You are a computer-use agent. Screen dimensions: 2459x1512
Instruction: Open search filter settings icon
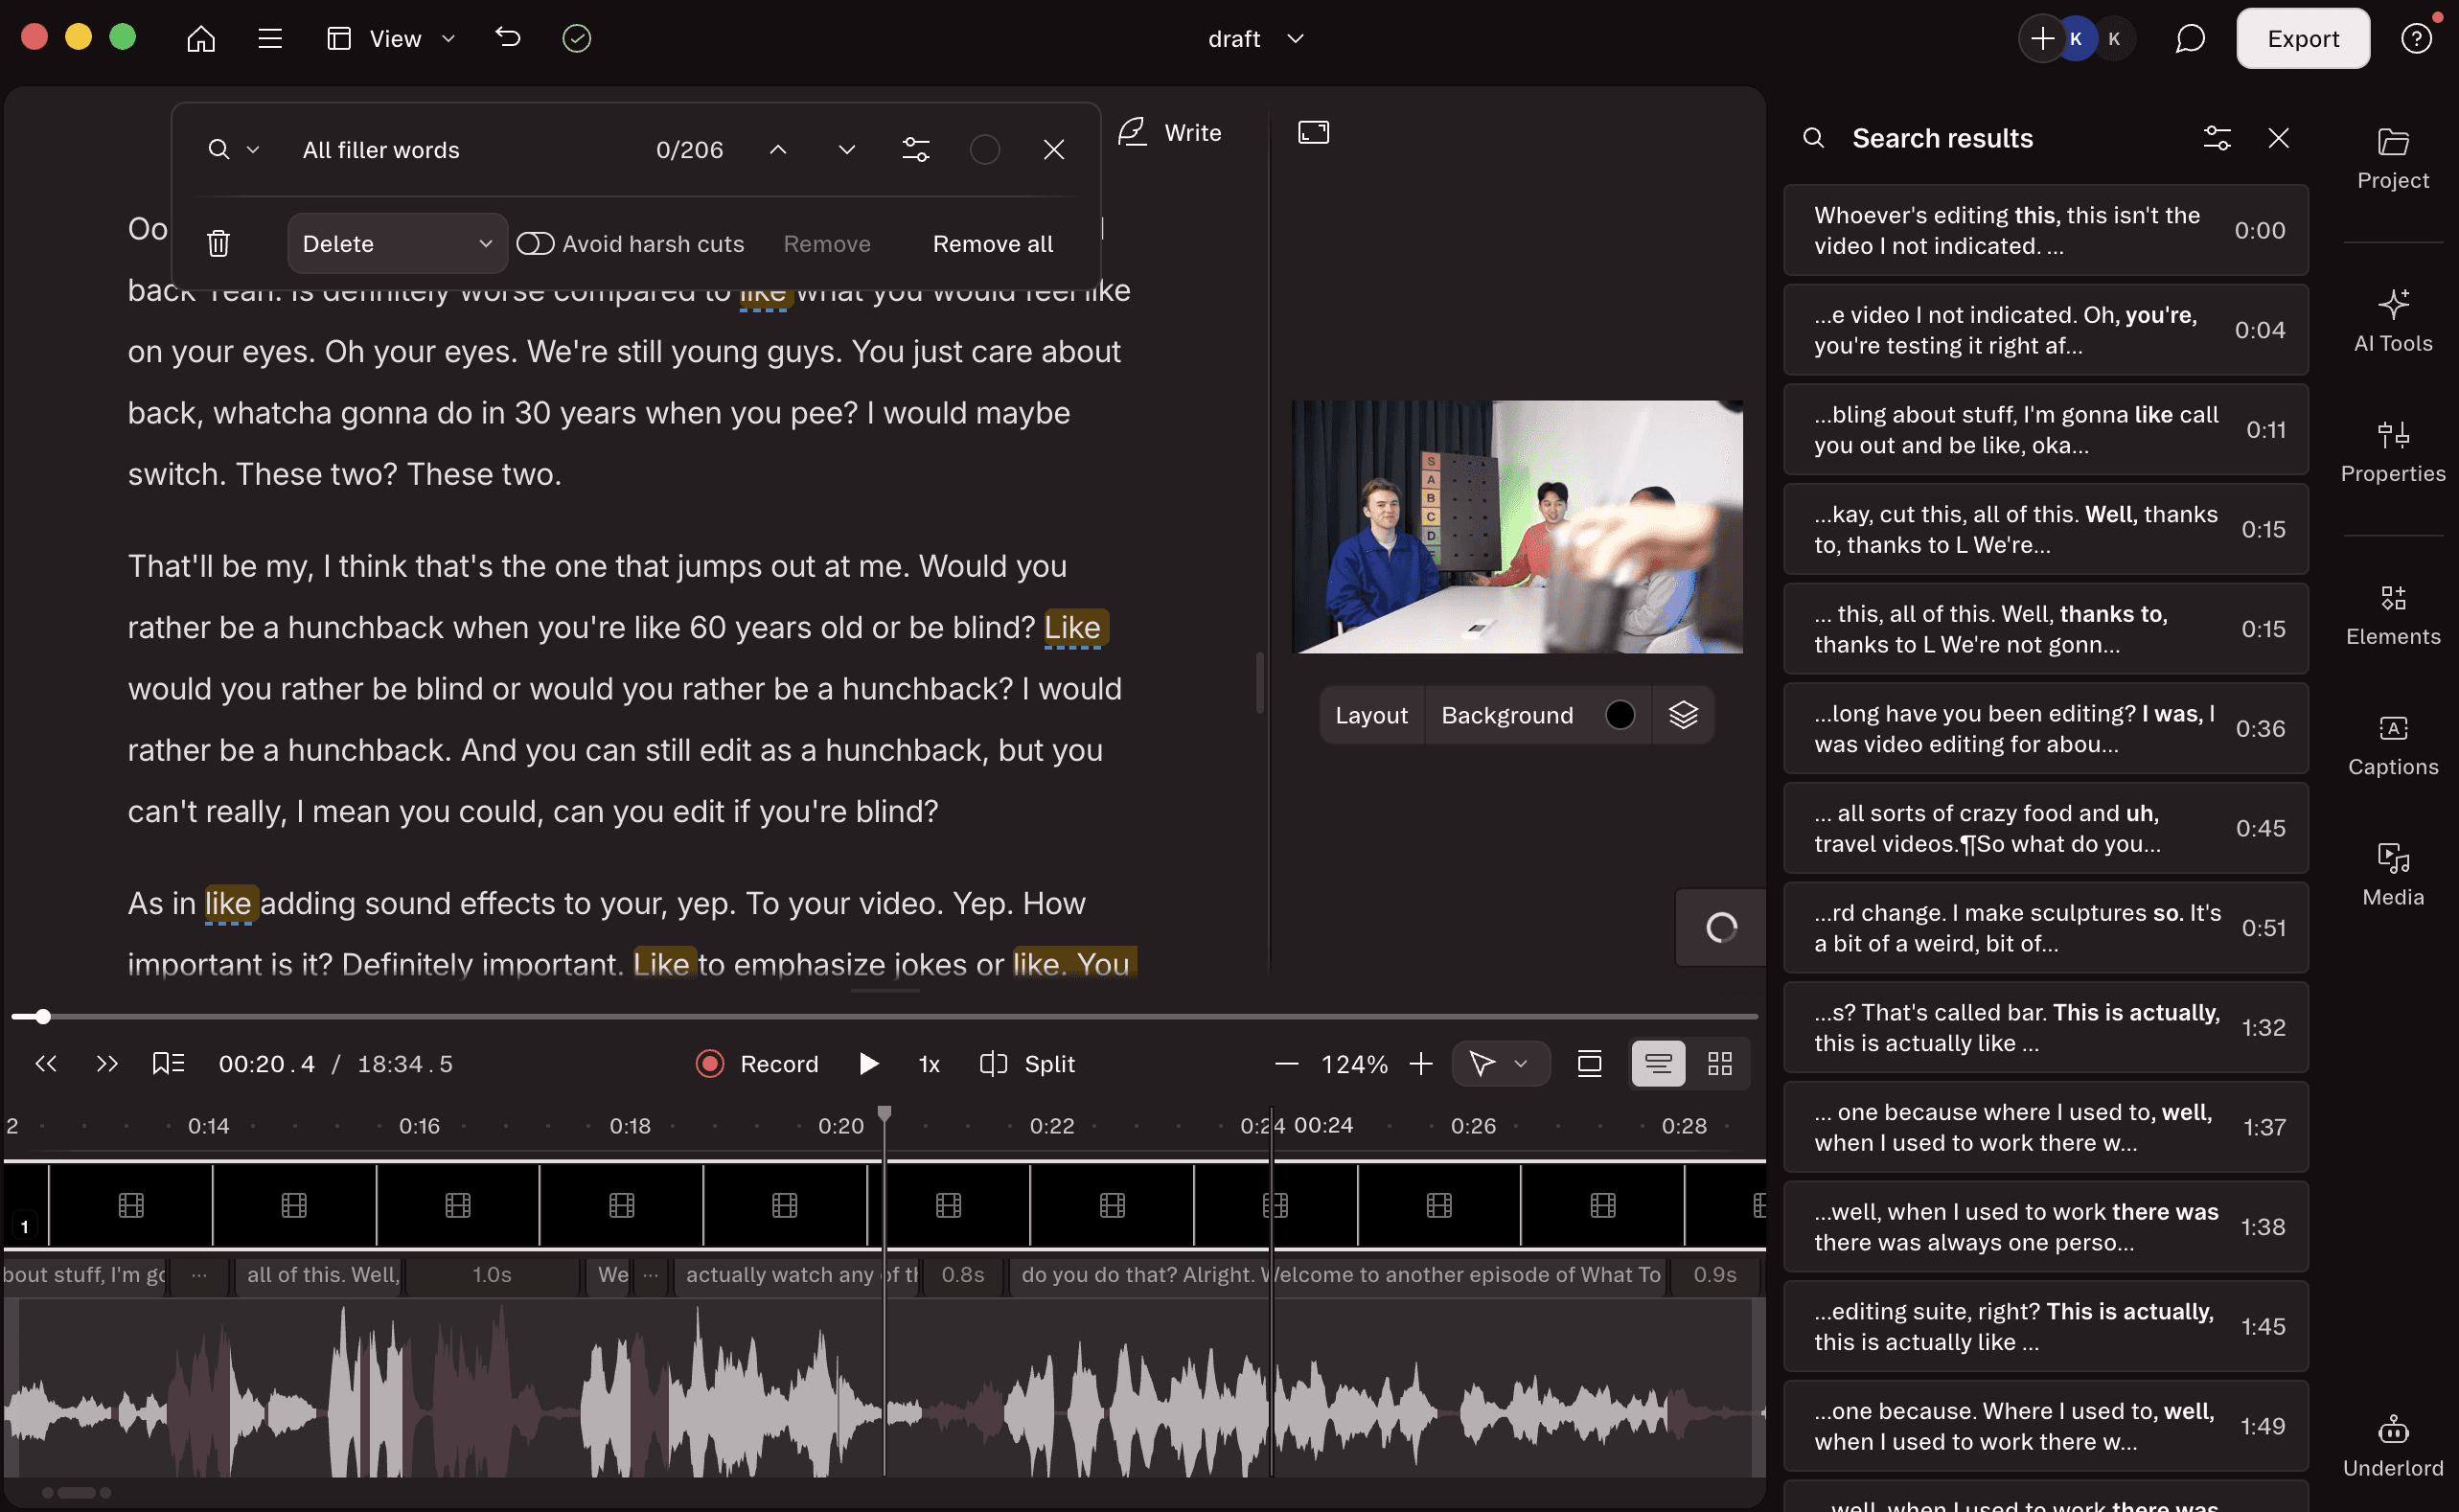pos(916,149)
